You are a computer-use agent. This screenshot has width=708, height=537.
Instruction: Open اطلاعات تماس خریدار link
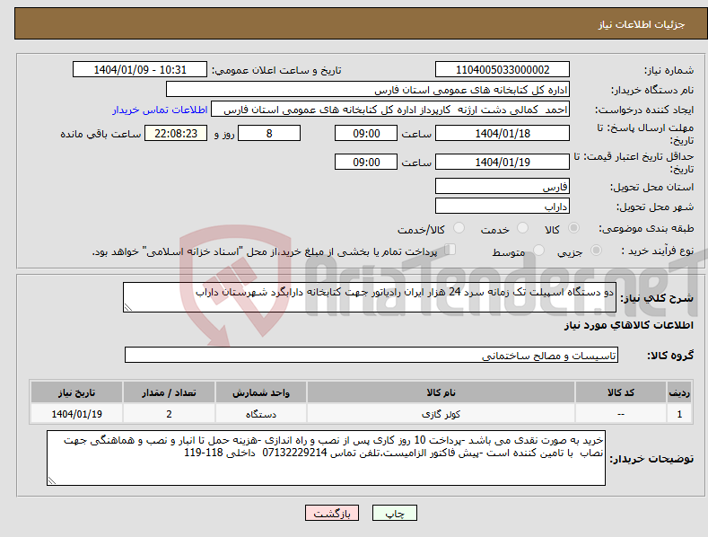coord(160,110)
